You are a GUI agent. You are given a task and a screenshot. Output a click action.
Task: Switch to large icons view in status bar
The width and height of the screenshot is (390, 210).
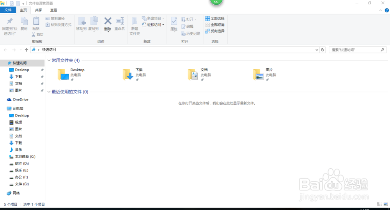click(x=386, y=204)
